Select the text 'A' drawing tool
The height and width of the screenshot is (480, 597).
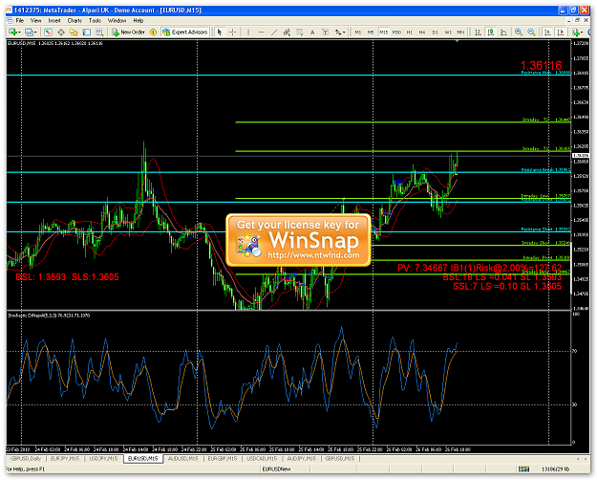point(312,33)
